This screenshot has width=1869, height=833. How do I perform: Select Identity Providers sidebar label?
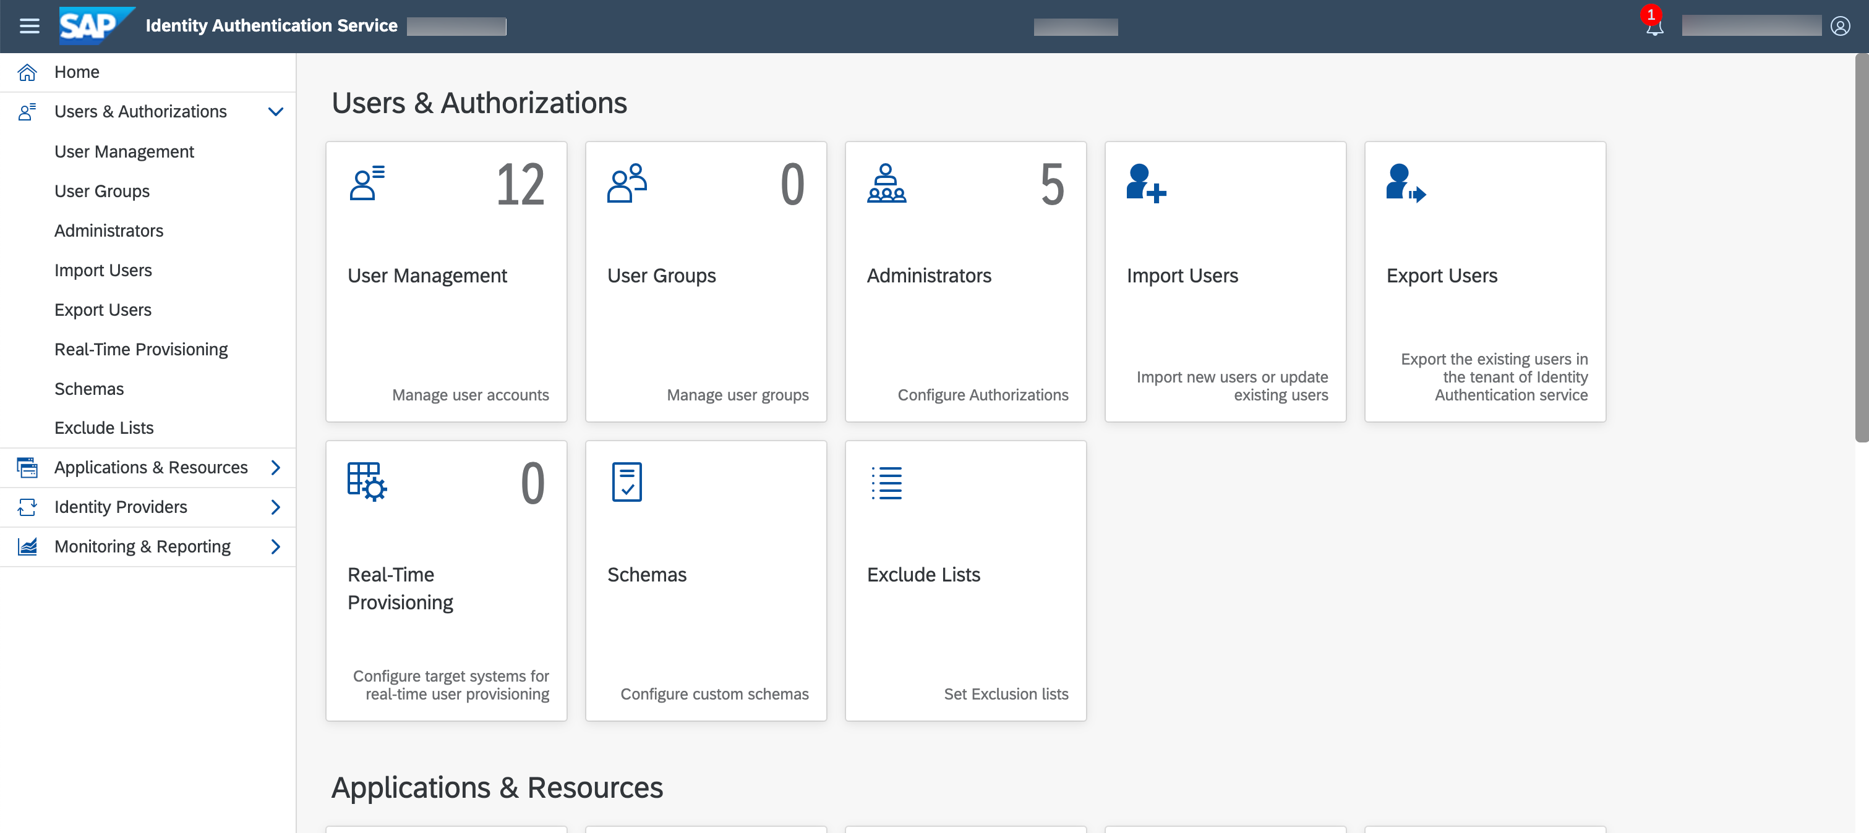point(121,507)
